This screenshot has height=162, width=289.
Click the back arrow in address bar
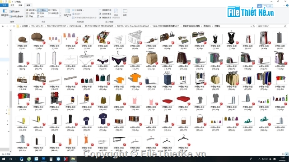coord(3,26)
